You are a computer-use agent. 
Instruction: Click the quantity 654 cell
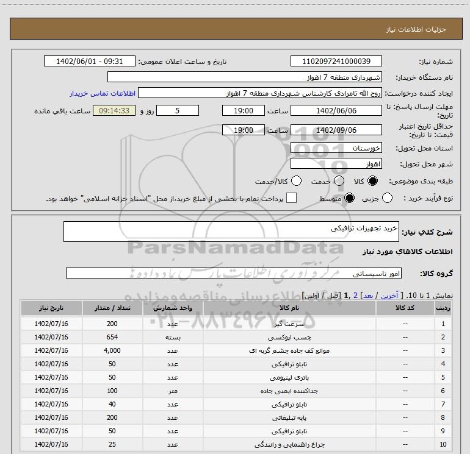pyautogui.click(x=112, y=337)
